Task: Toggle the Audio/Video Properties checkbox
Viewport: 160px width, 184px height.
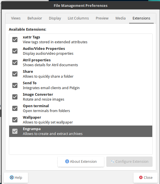Action: (15, 51)
